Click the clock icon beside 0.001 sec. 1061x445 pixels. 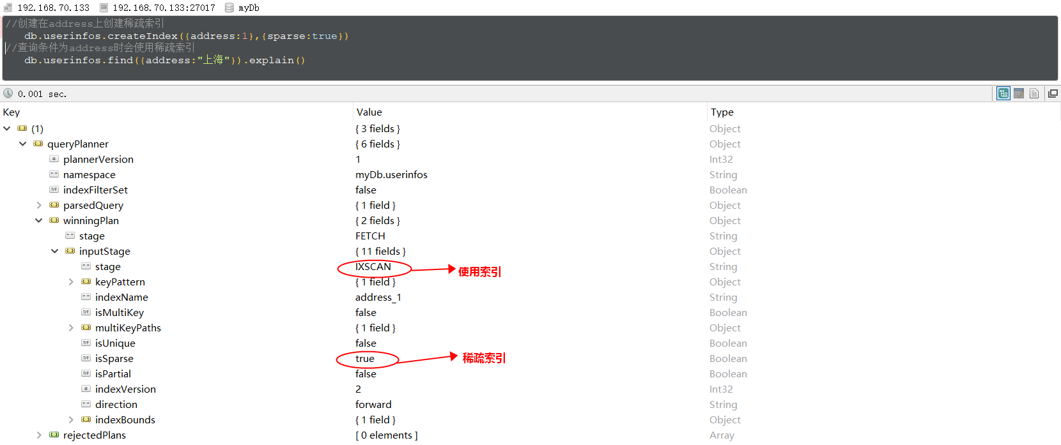pyautogui.click(x=8, y=93)
